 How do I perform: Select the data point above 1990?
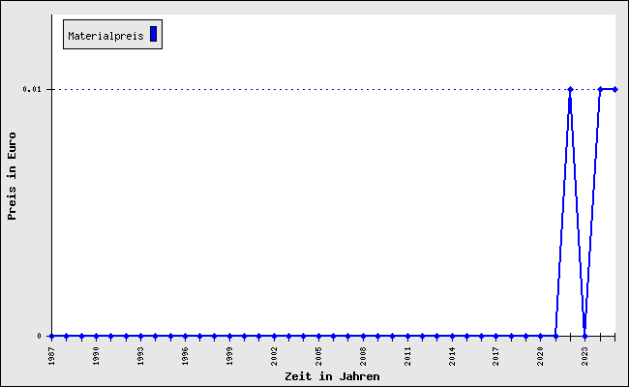tap(96, 336)
